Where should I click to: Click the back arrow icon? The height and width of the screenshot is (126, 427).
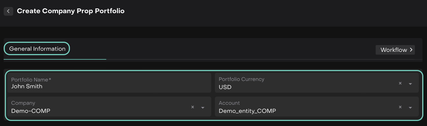click(x=8, y=11)
